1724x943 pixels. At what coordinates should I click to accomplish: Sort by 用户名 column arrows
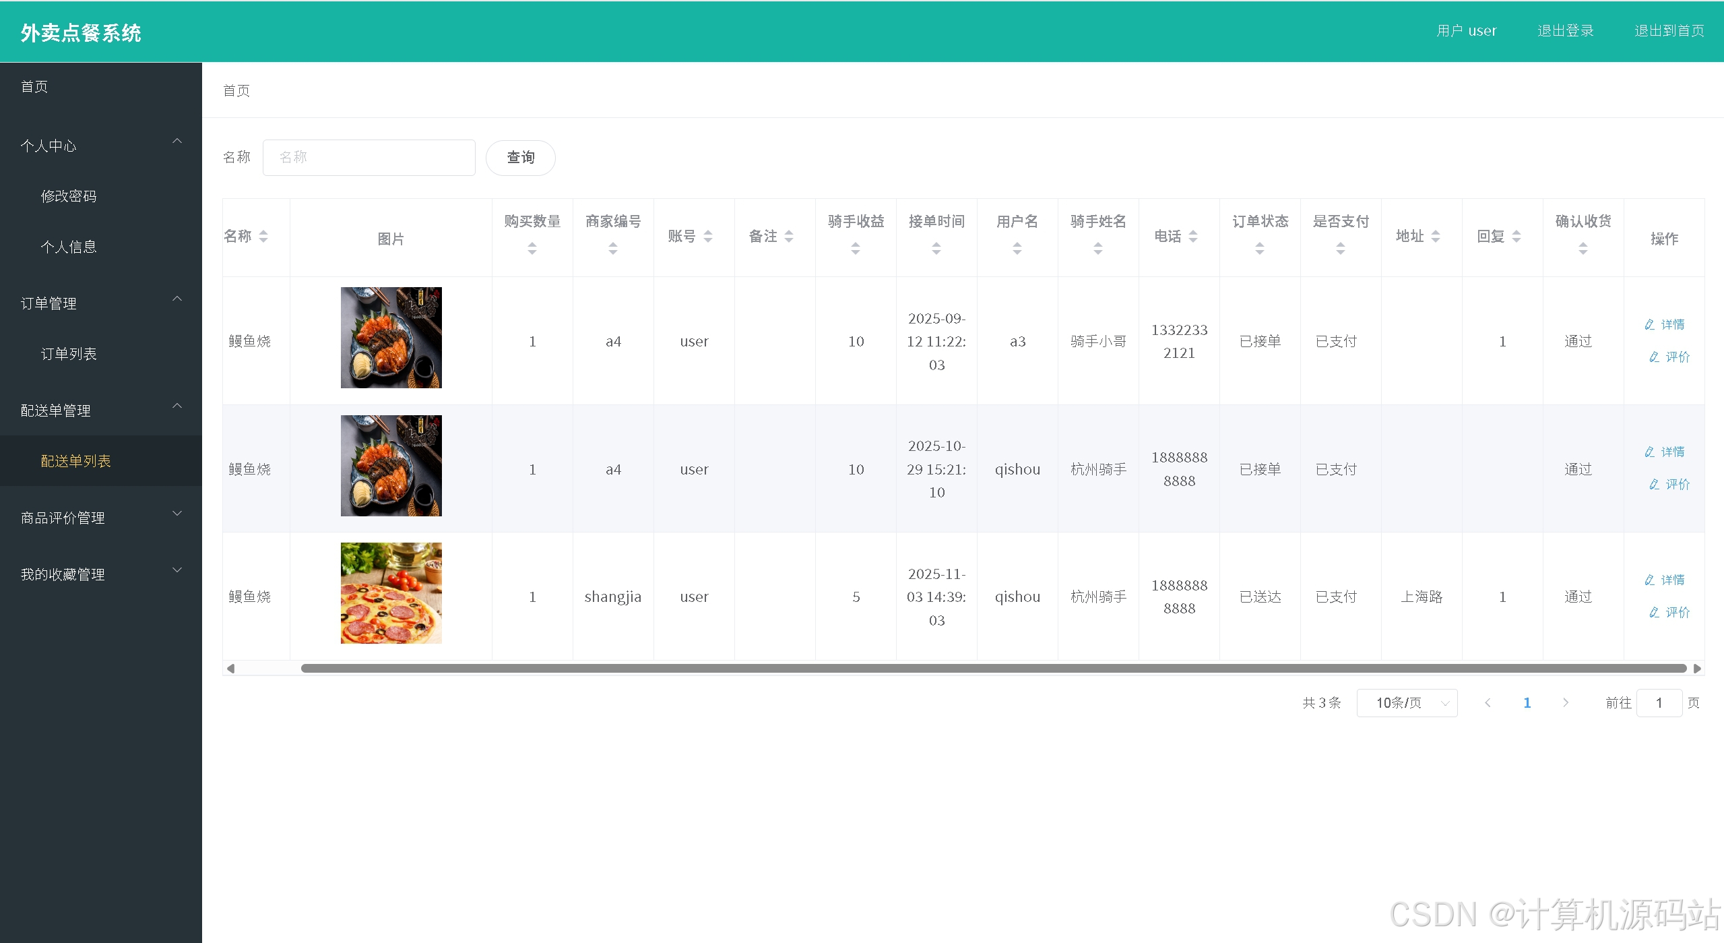click(1017, 249)
